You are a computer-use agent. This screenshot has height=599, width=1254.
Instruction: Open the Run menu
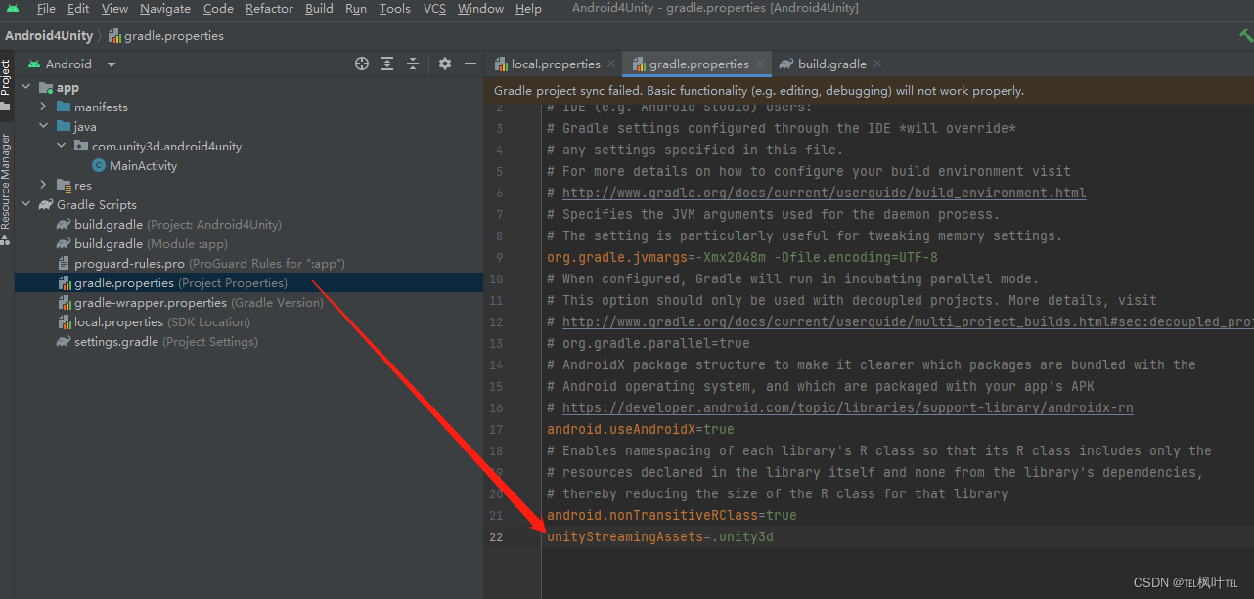point(356,9)
